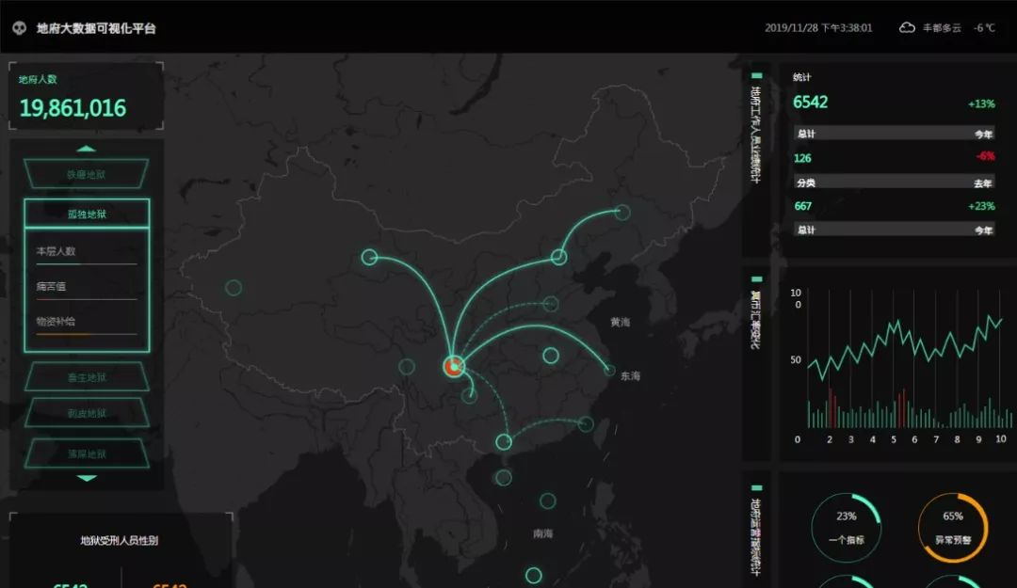Click the -6 ℃ temperature reading

pyautogui.click(x=984, y=28)
